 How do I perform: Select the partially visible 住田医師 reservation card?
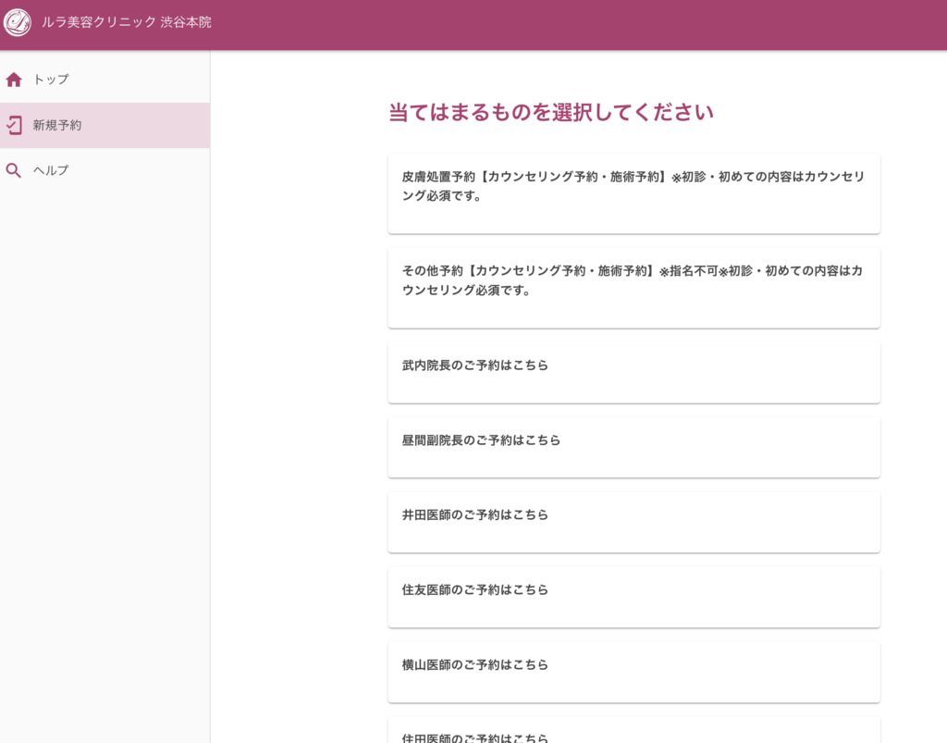coord(633,734)
